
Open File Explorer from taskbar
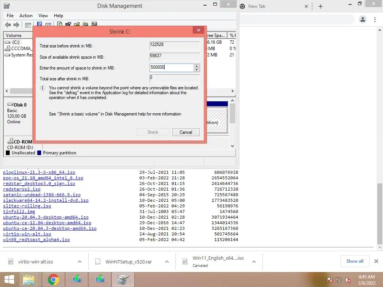[x=28, y=280]
